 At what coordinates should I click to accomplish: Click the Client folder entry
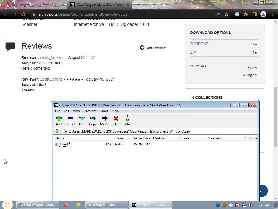click(x=64, y=144)
